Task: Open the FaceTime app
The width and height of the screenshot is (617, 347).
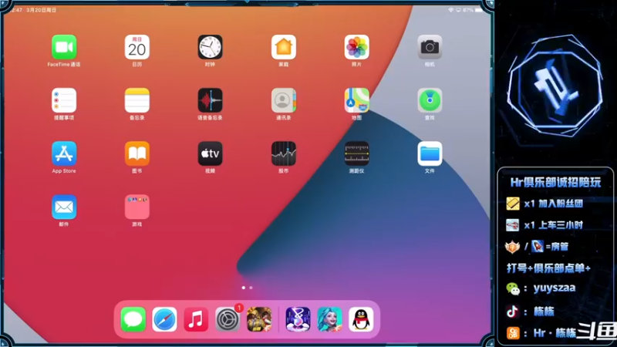Action: click(64, 47)
